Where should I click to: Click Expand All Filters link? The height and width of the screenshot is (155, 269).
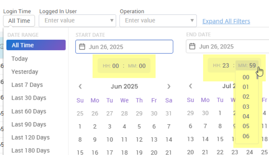coord(226,21)
